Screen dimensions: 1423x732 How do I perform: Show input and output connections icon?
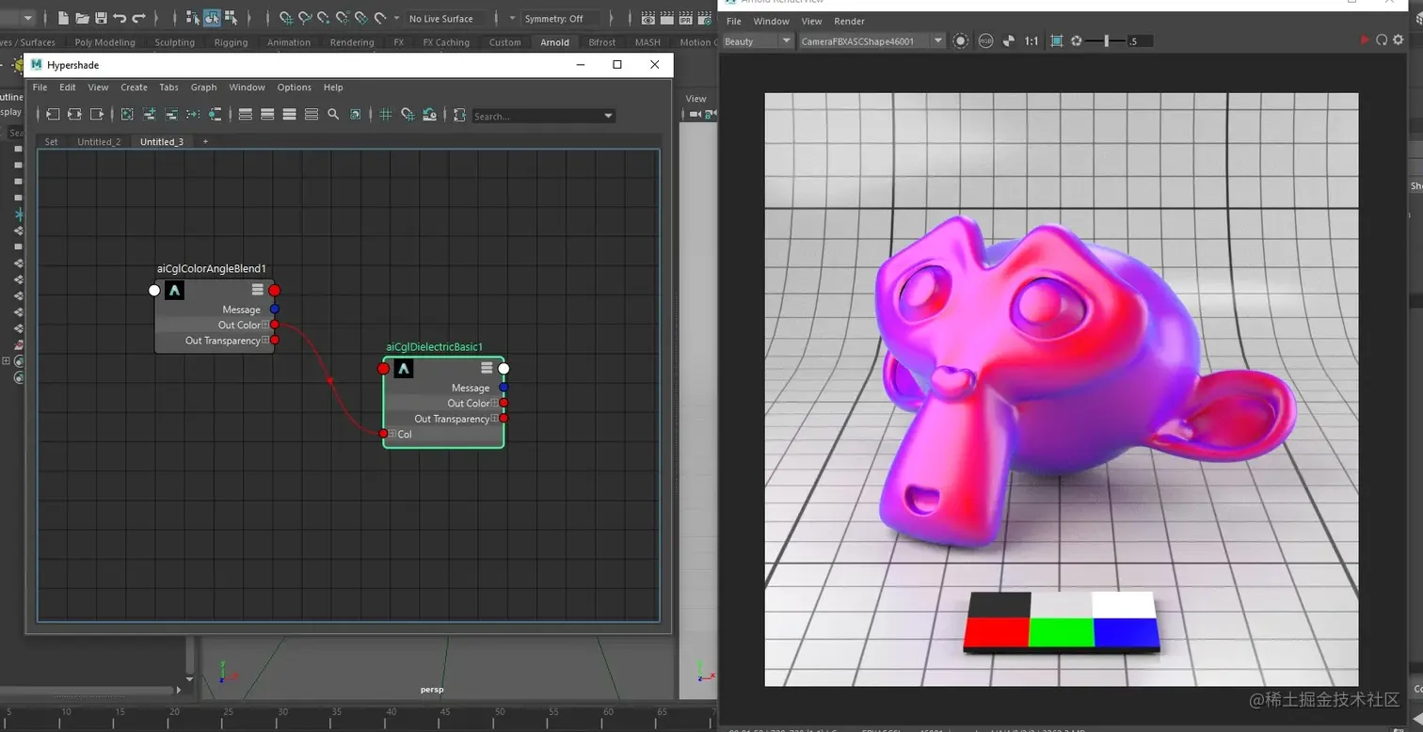[x=75, y=115]
